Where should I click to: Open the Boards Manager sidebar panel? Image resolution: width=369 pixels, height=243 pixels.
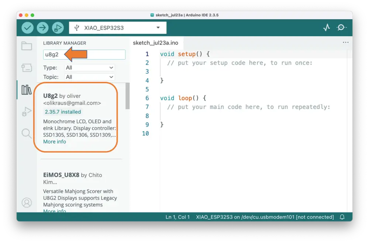click(x=27, y=68)
